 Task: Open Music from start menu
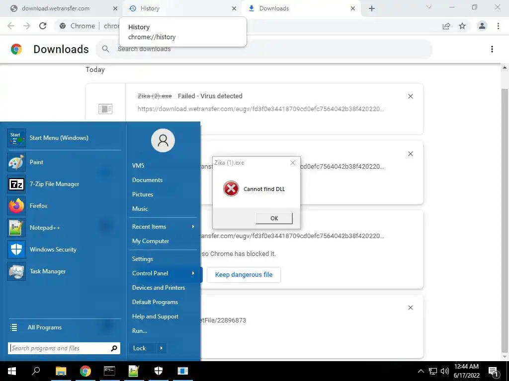point(140,209)
